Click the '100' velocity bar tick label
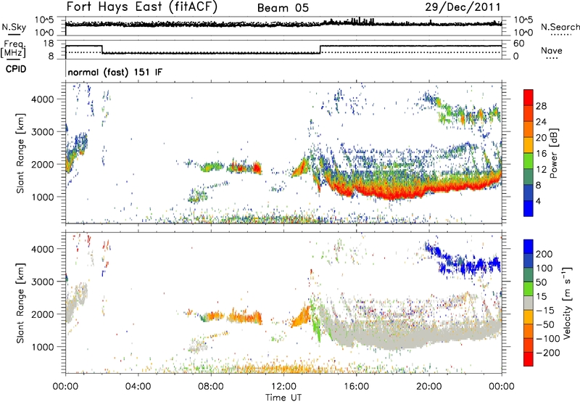 (544, 268)
